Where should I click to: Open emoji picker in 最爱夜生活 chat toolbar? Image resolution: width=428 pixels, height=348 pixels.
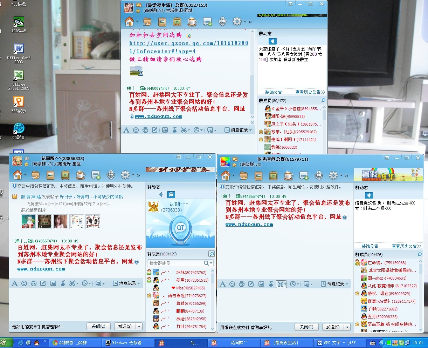(x=136, y=130)
